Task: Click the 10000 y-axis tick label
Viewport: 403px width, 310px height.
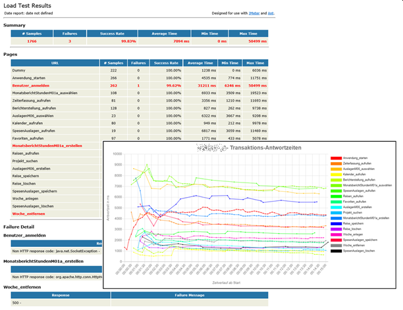Action: [x=117, y=154]
